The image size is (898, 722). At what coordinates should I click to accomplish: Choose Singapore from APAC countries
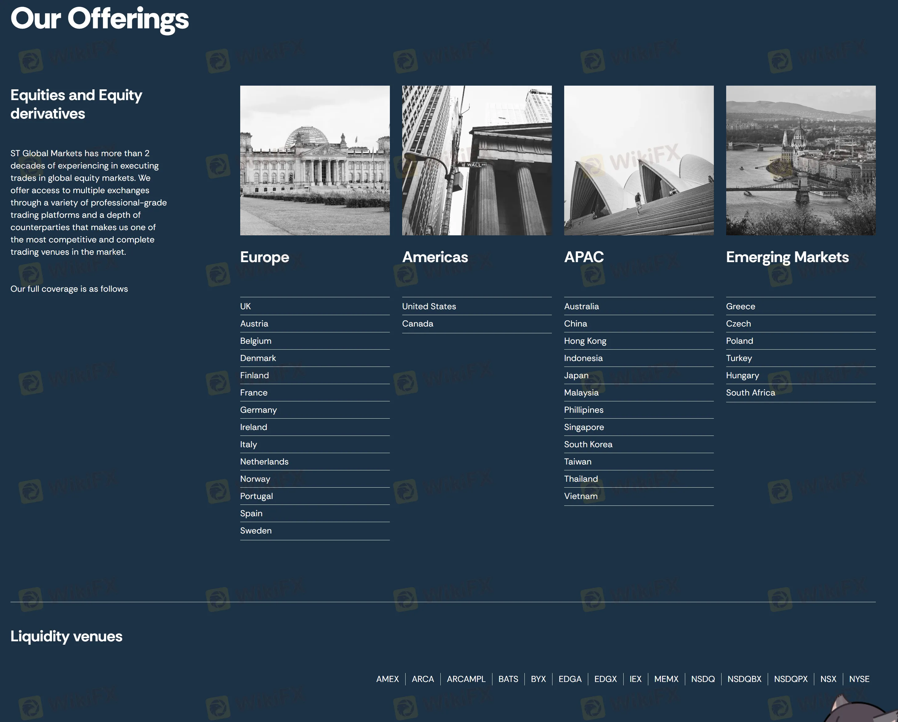coord(584,427)
